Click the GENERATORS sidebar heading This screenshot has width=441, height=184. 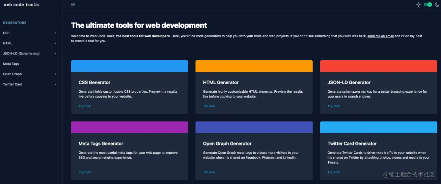tap(15, 23)
